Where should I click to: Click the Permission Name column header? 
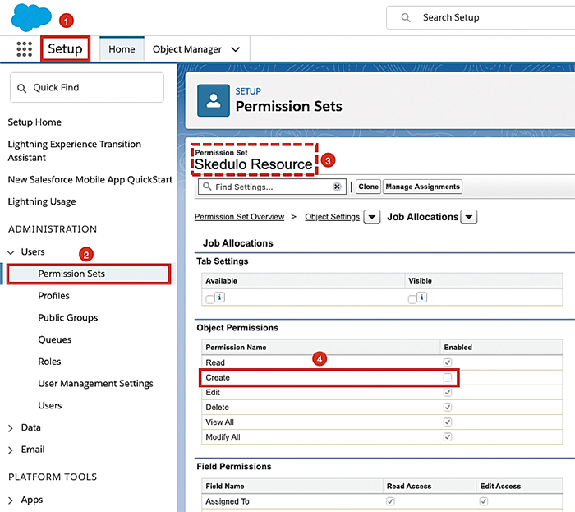pyautogui.click(x=236, y=347)
